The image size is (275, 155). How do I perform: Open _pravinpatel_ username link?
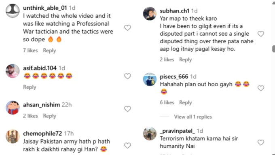[177, 131]
